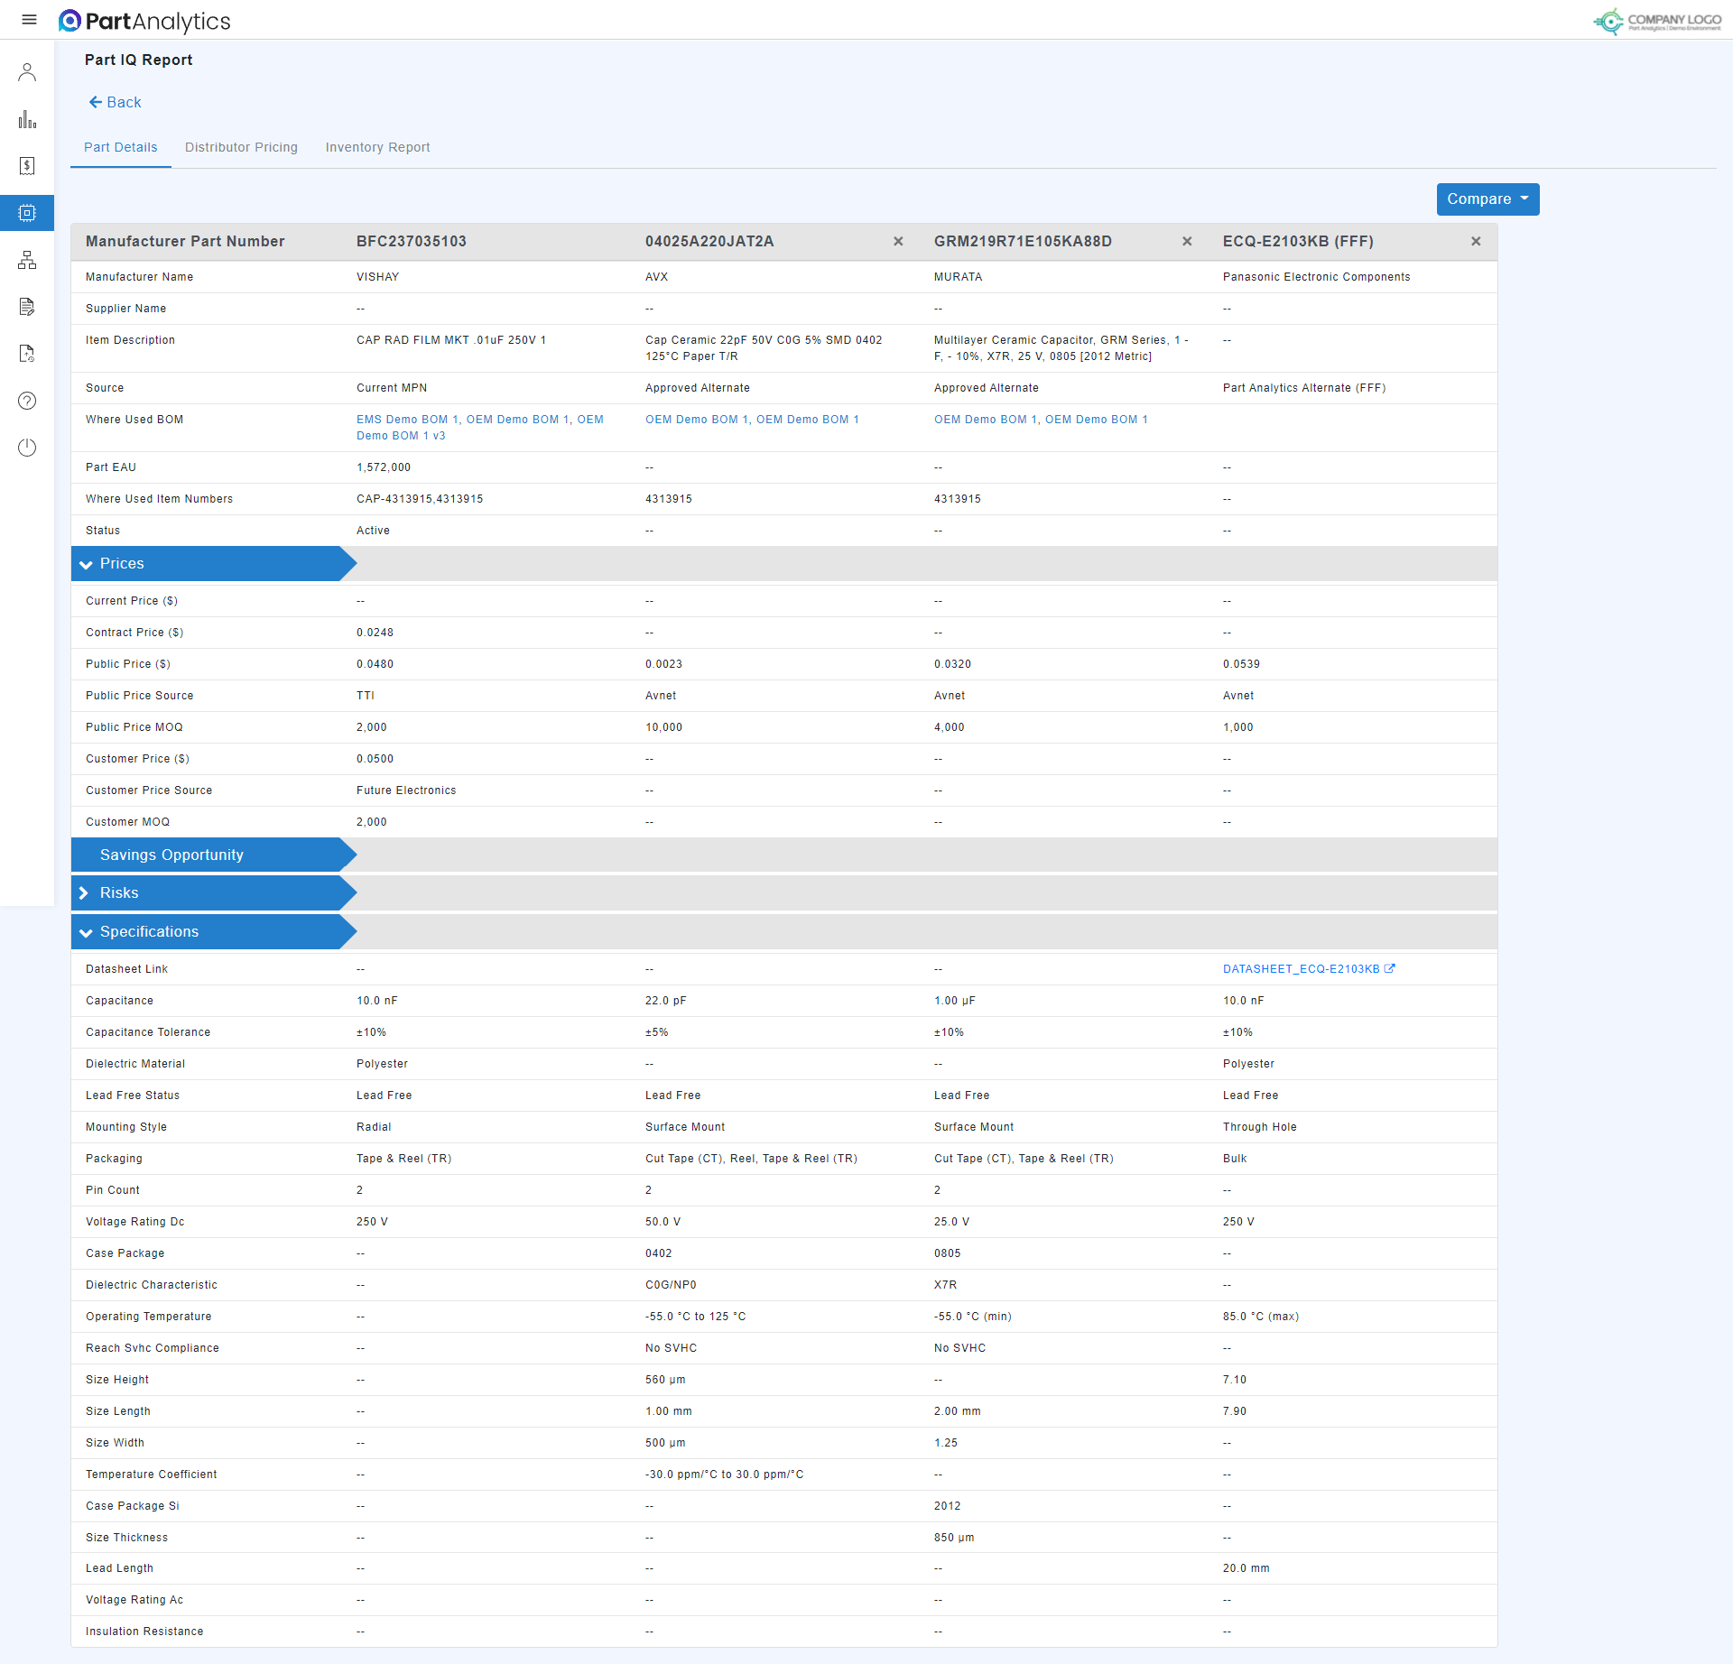
Task: Click the document edit icon in sidebar
Action: pyautogui.click(x=27, y=307)
